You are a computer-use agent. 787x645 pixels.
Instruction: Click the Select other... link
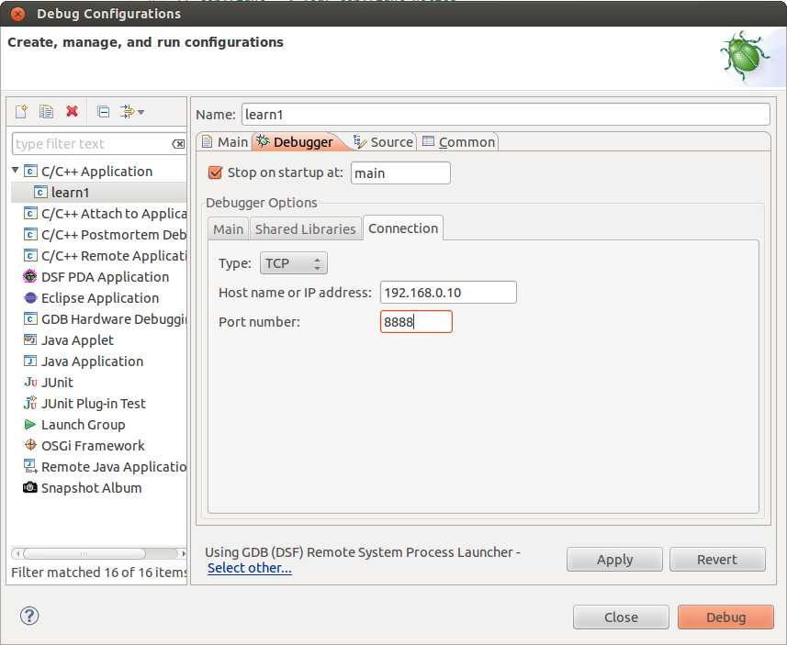click(250, 568)
